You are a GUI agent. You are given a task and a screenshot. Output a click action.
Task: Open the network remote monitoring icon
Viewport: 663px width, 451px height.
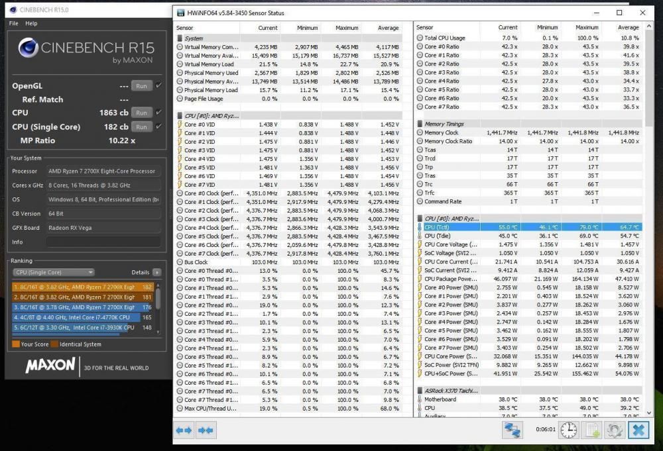512,430
